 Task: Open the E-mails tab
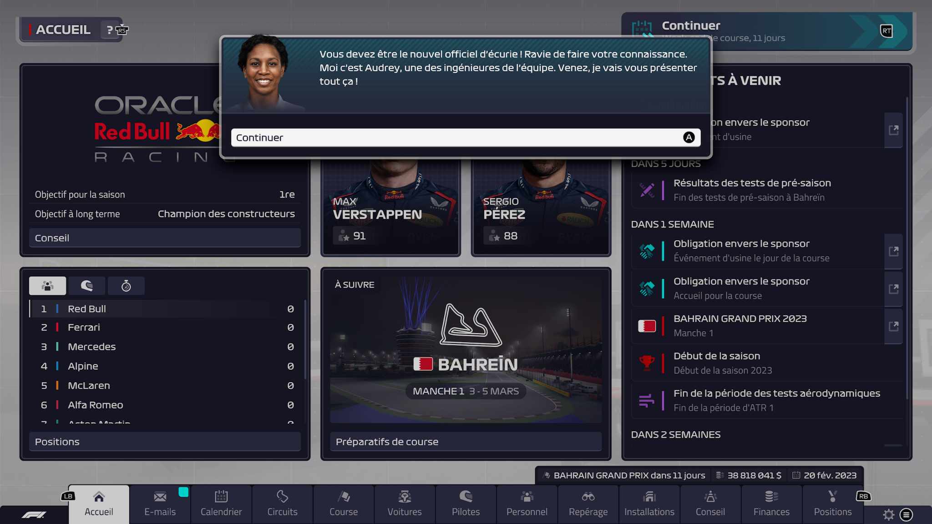160,504
